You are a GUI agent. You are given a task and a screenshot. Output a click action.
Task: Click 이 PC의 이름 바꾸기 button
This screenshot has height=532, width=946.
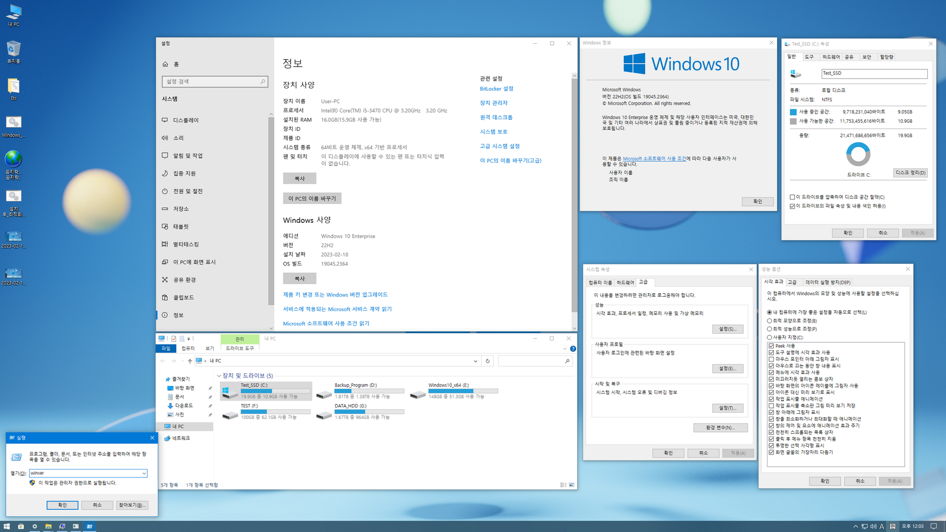pyautogui.click(x=312, y=198)
